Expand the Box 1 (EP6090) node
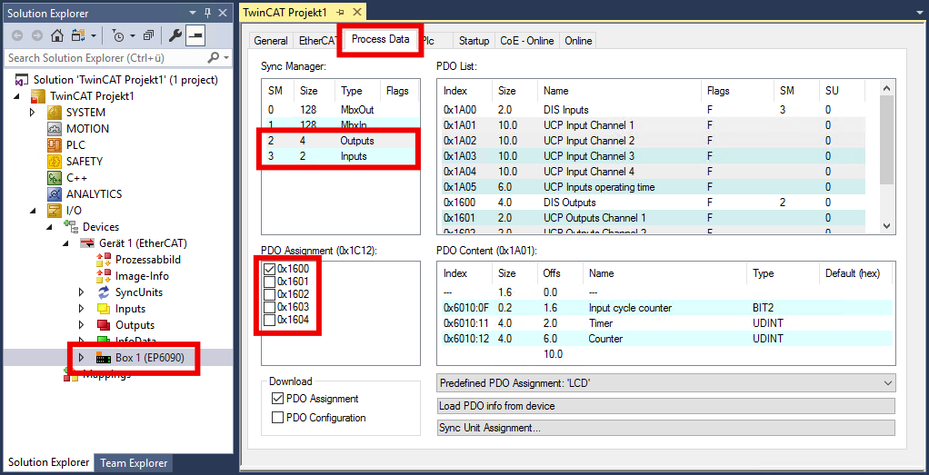 [82, 358]
